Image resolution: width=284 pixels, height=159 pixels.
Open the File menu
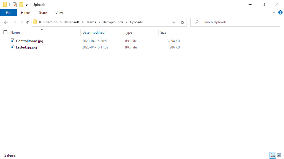pyautogui.click(x=9, y=13)
